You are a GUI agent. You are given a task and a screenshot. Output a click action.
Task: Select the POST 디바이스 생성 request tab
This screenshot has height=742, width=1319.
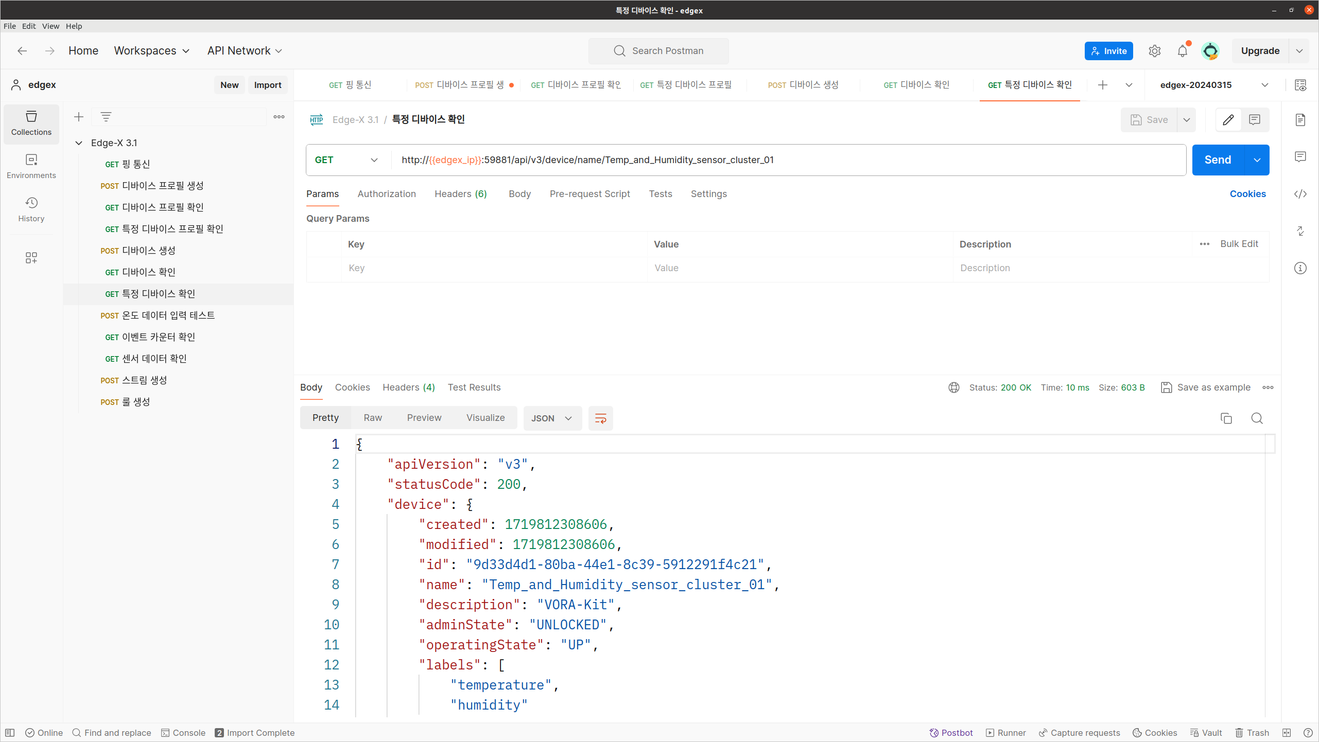(803, 85)
